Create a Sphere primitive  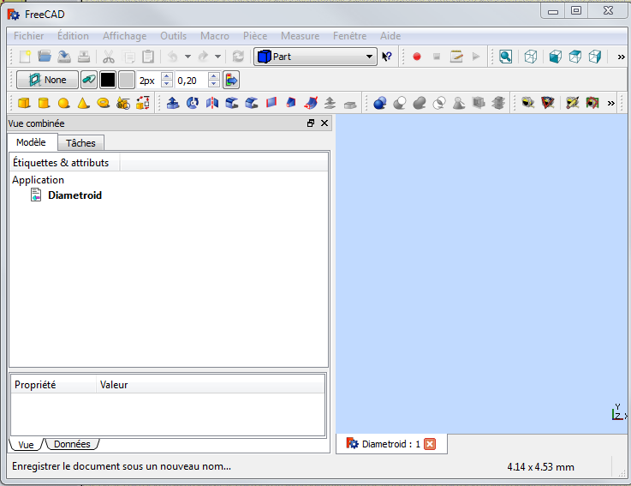coord(63,103)
